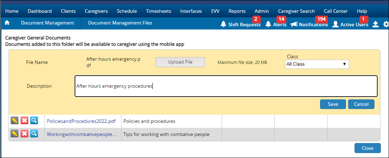The image size is (389, 158).
Task: Open the Alerts bell with 14 badge
Action: coord(276,24)
